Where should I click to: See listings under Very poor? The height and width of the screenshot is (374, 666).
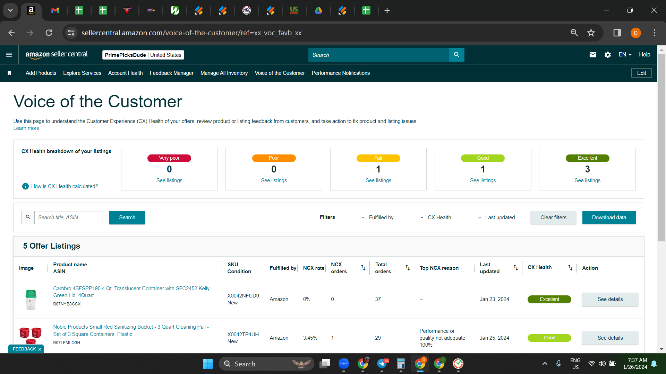click(x=169, y=180)
